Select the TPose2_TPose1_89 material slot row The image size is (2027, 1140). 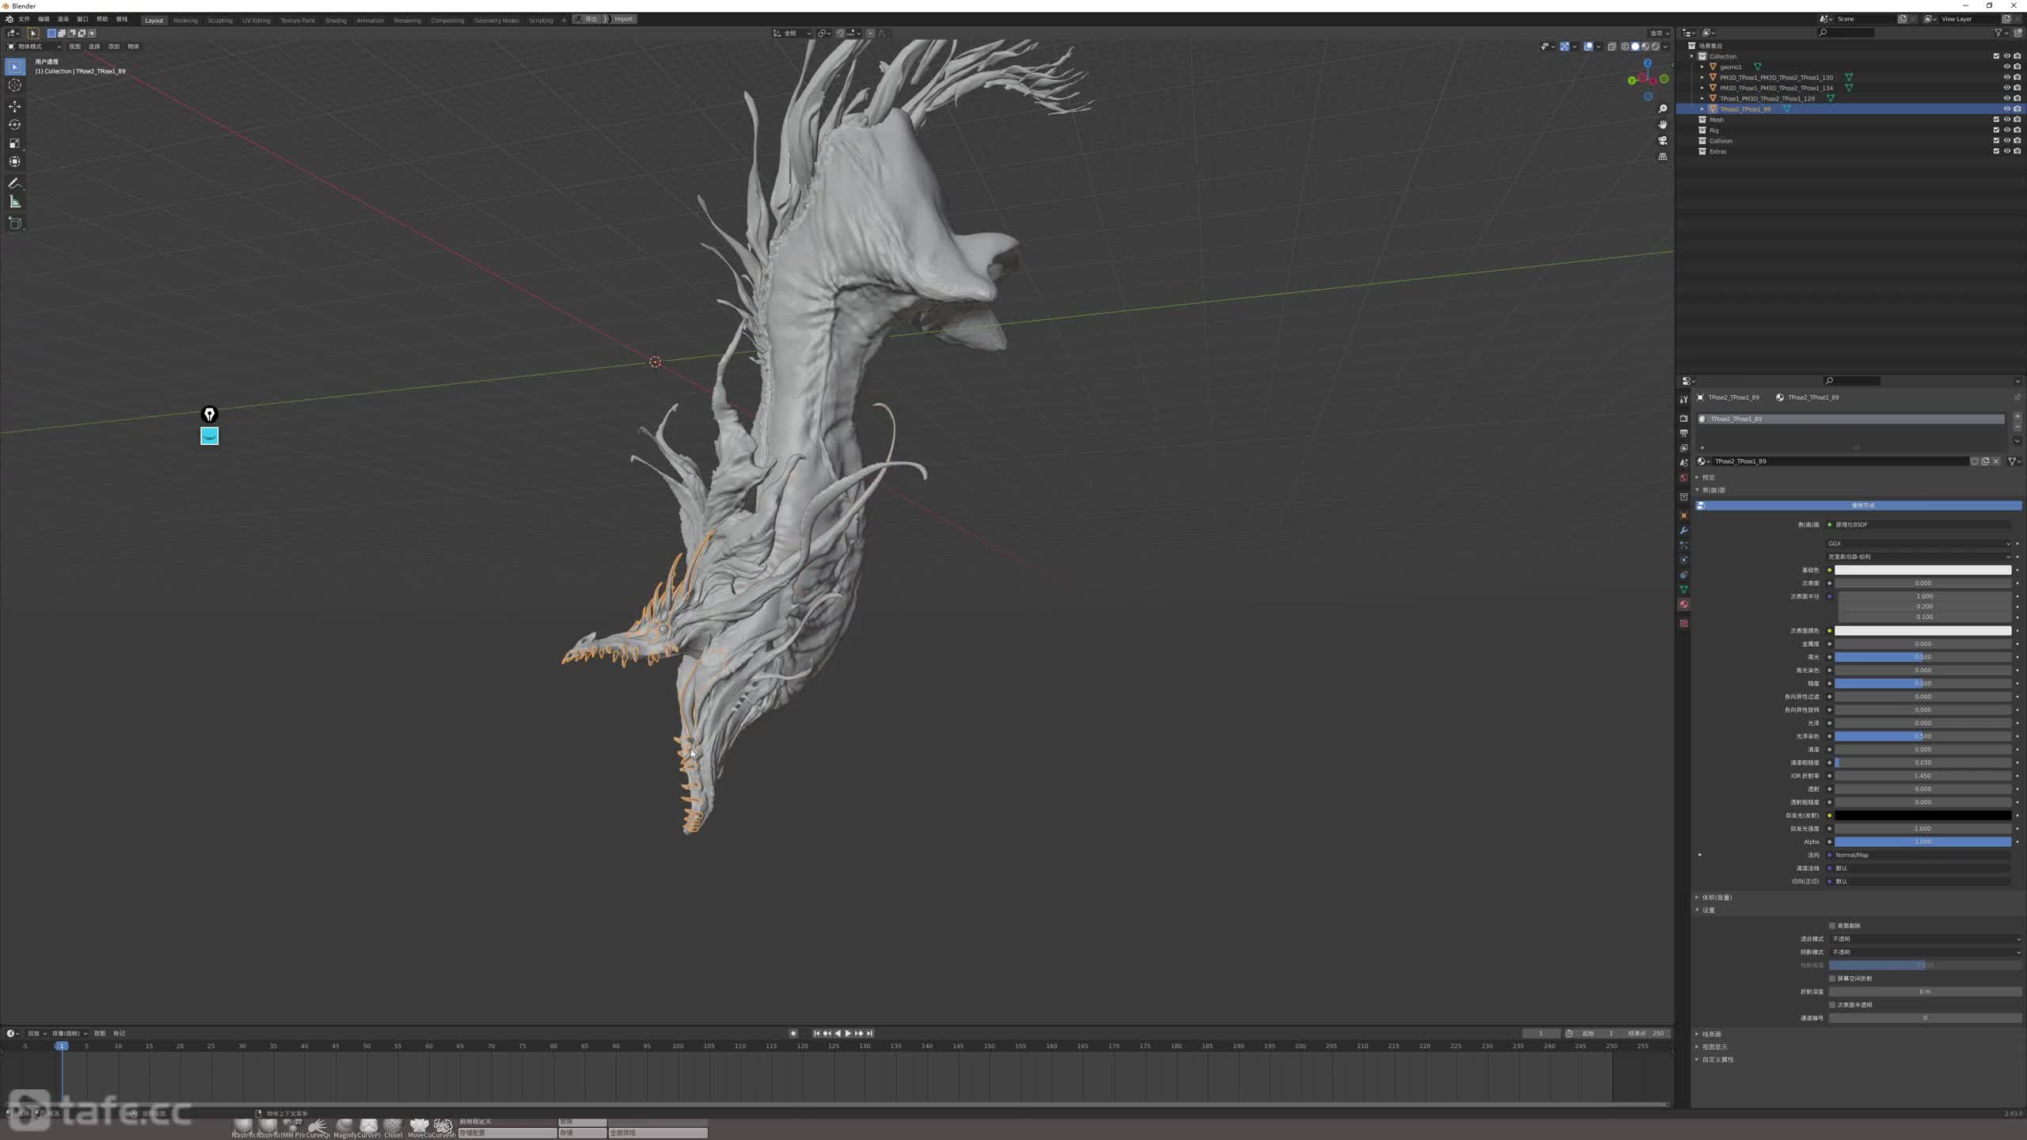tap(1850, 419)
